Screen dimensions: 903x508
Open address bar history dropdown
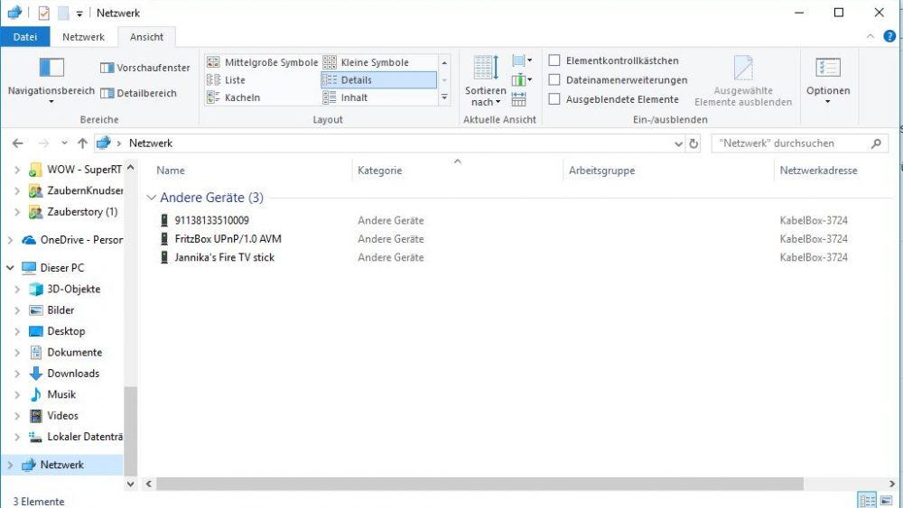pyautogui.click(x=678, y=143)
